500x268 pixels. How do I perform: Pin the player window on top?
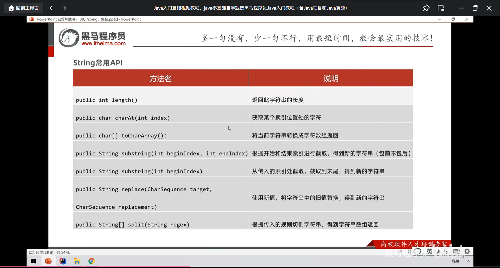426,8
